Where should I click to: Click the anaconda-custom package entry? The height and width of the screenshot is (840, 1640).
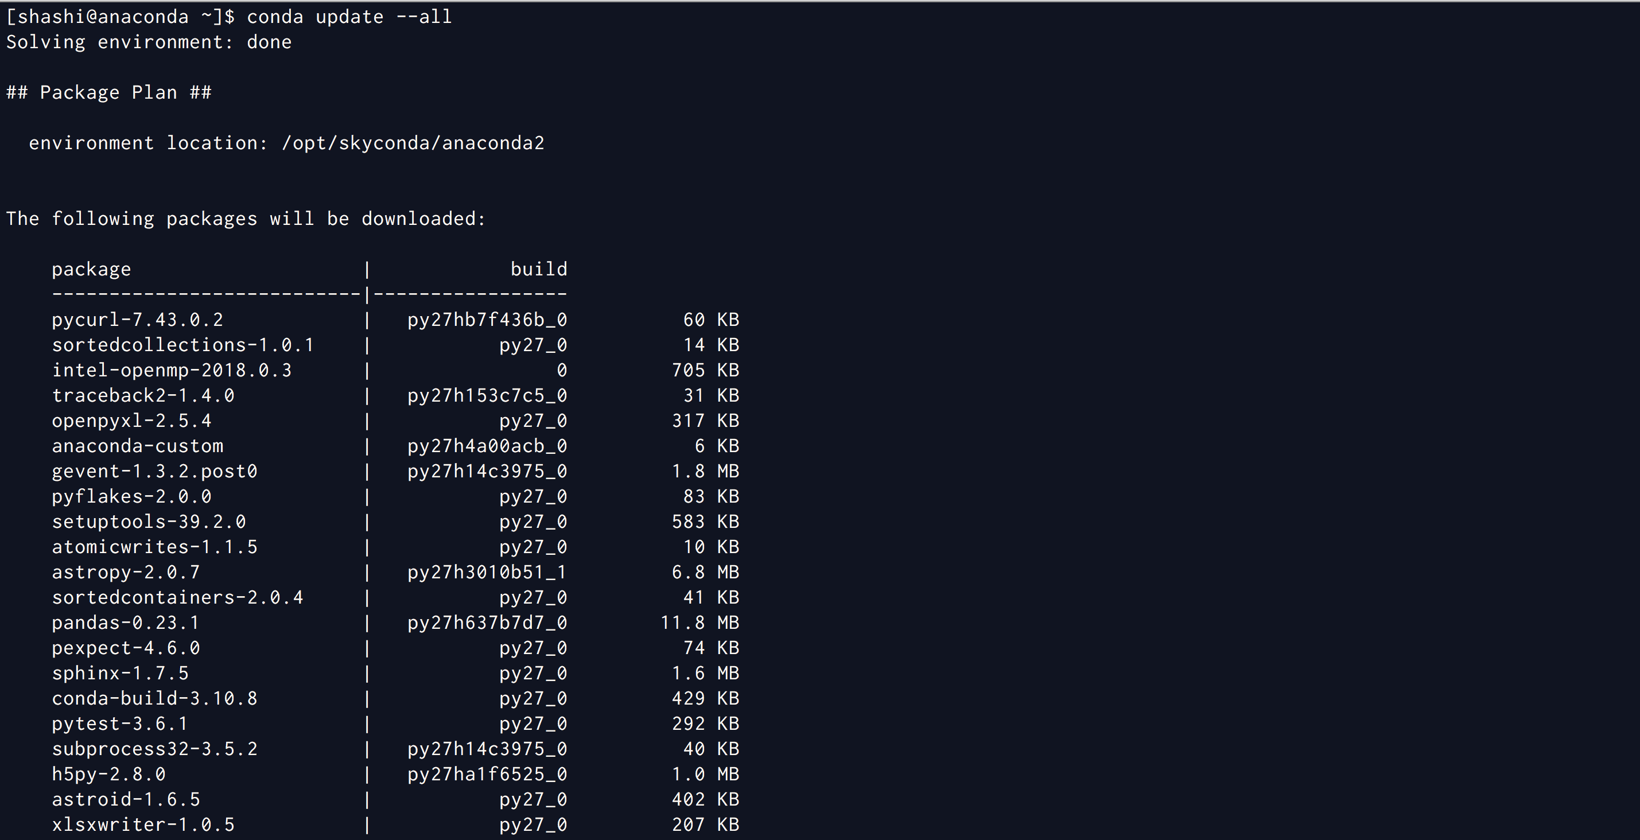coord(137,446)
